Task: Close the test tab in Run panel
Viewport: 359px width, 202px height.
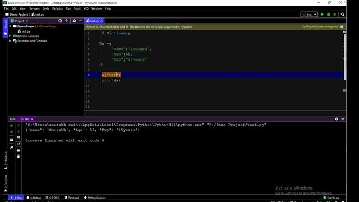Action: click(x=32, y=119)
